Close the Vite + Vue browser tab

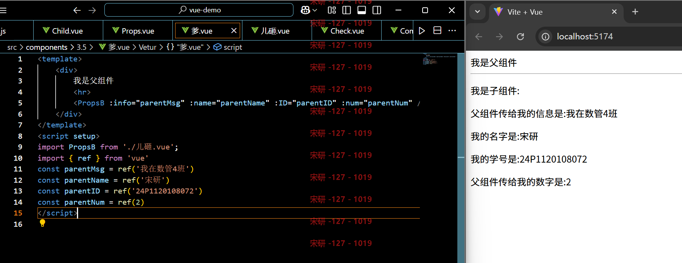point(614,12)
